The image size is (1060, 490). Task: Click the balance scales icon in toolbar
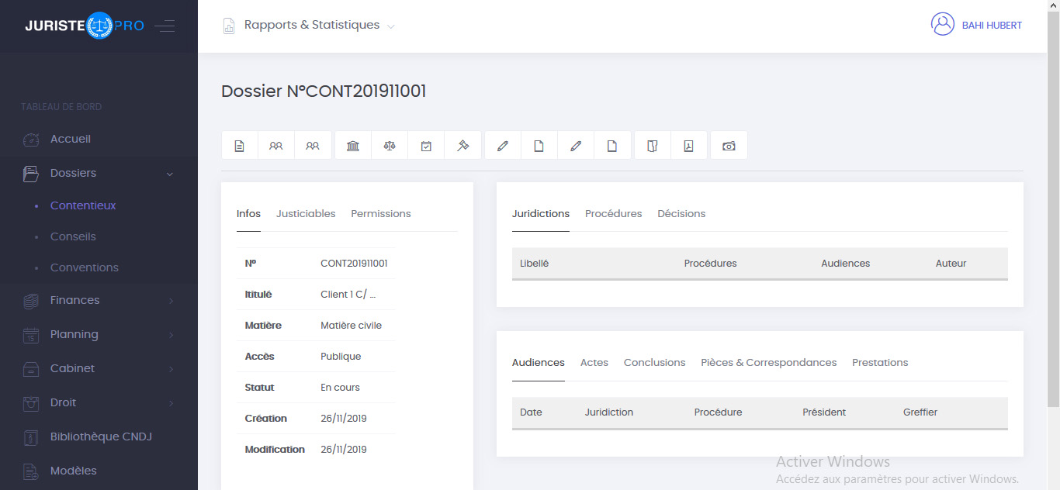point(390,146)
